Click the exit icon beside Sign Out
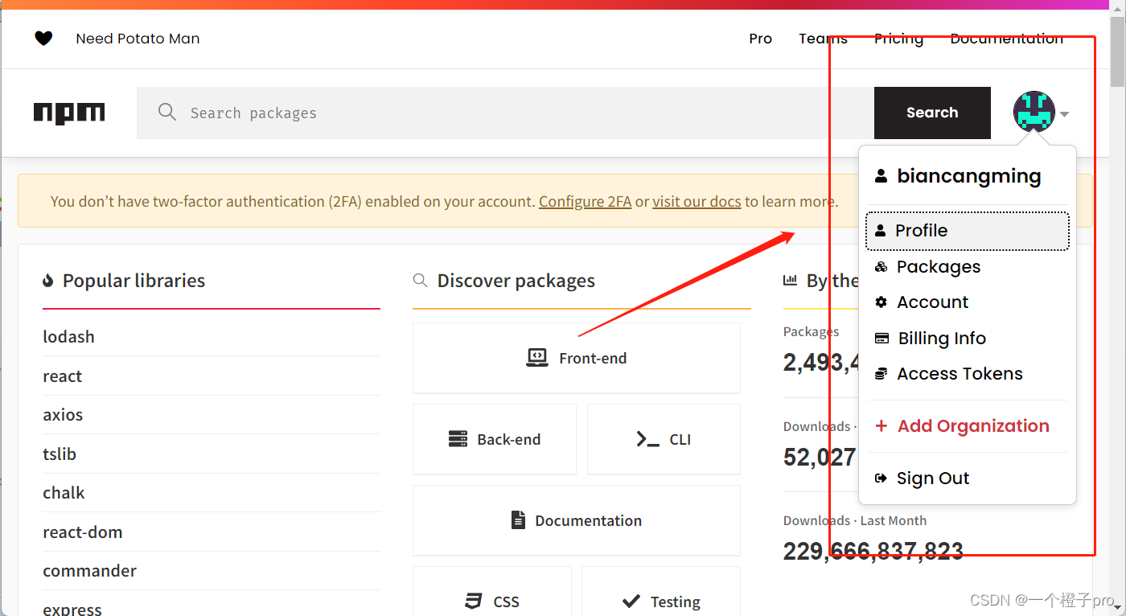 coord(881,478)
